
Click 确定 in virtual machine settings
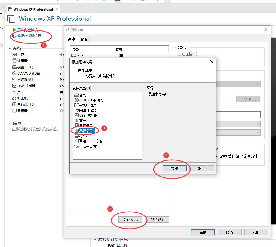(203, 232)
